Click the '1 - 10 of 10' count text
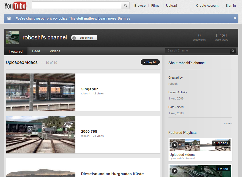The height and width of the screenshot is (177, 242). point(49,63)
